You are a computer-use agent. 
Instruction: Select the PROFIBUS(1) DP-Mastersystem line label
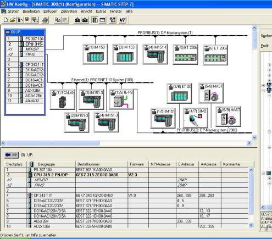pos(165,33)
